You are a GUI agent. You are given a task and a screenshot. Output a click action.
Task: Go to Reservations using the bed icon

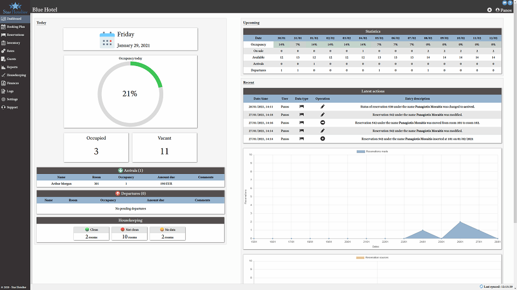pos(4,34)
